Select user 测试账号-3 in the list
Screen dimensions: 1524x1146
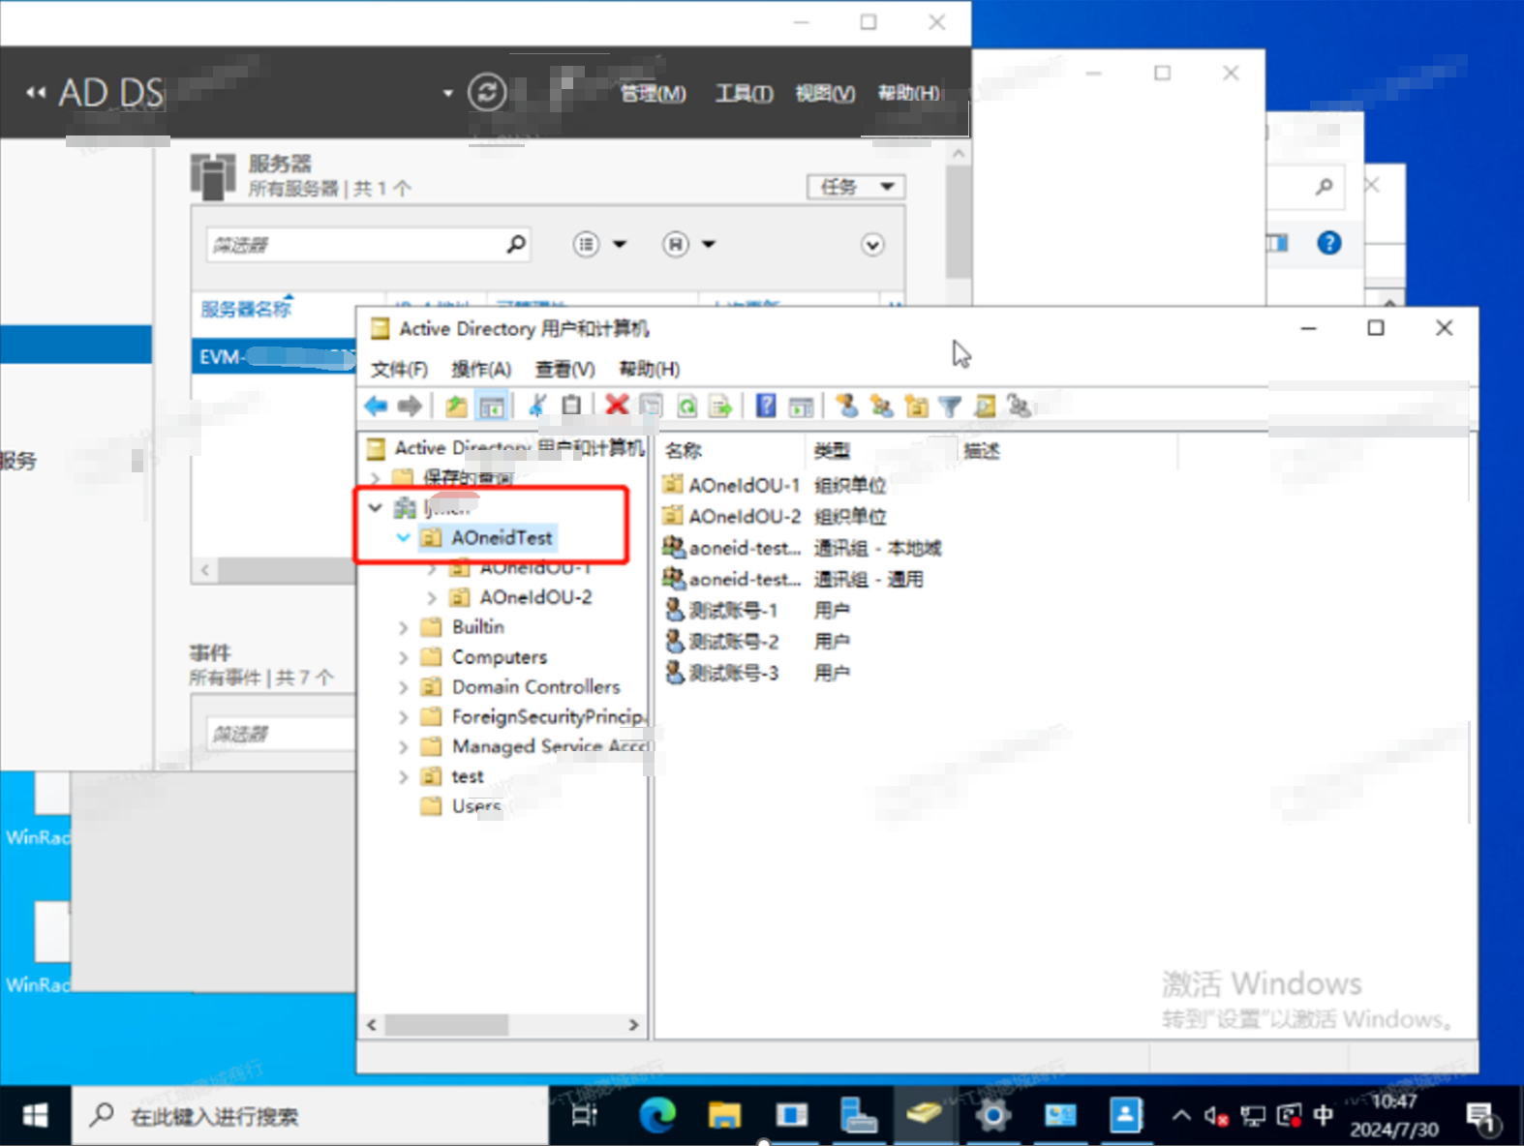click(733, 673)
